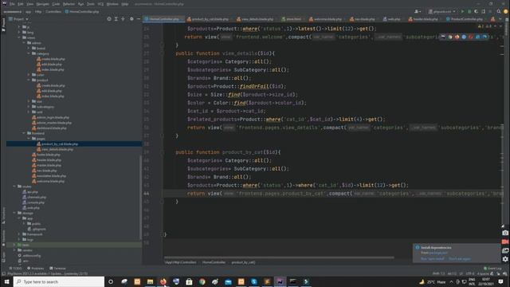The height and width of the screenshot is (287, 510).
Task: Open Windows Start menu
Action: click(x=6, y=281)
